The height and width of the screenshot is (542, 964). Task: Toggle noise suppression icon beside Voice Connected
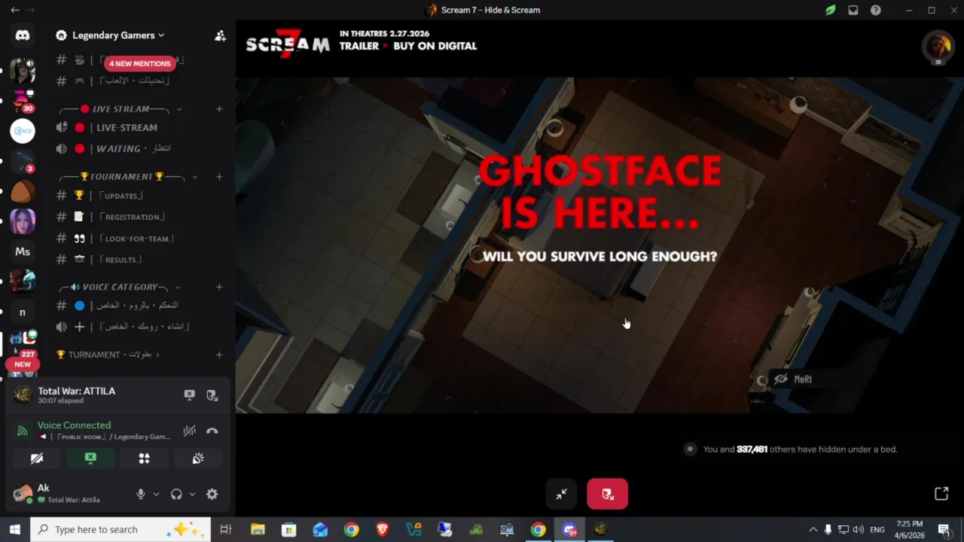coord(190,431)
